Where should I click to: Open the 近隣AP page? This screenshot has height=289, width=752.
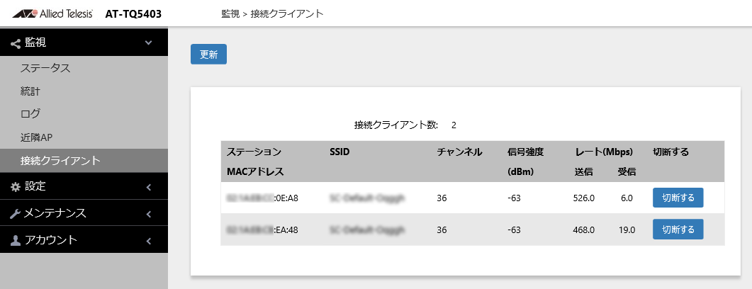coord(37,137)
